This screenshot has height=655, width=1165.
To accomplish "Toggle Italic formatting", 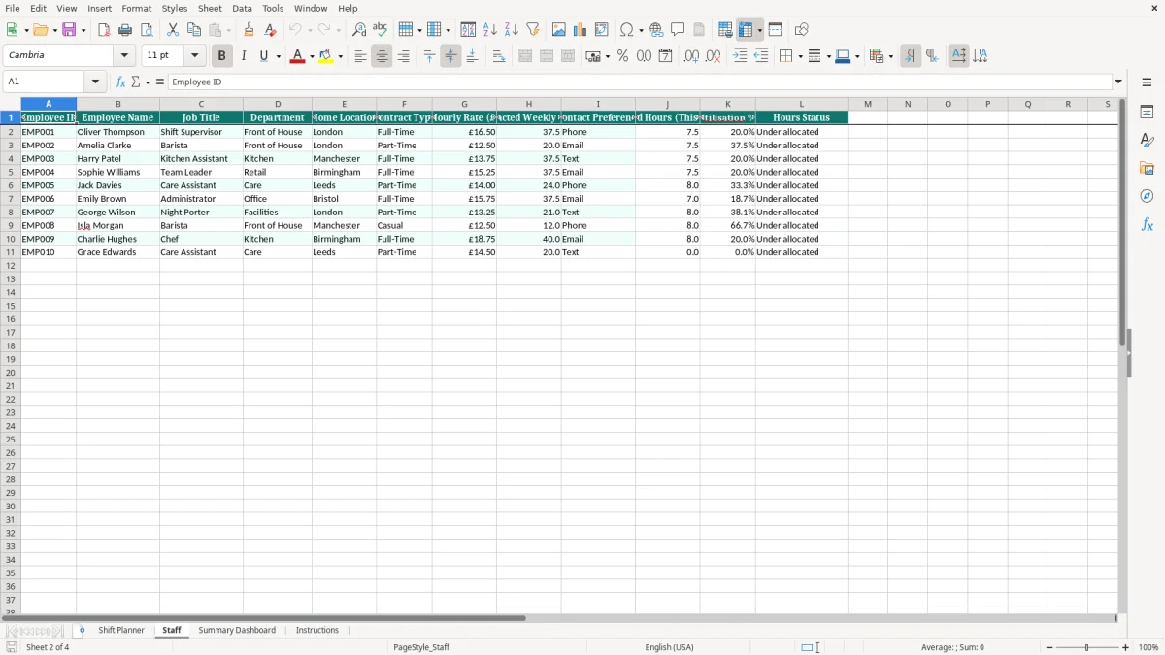I will pos(244,56).
